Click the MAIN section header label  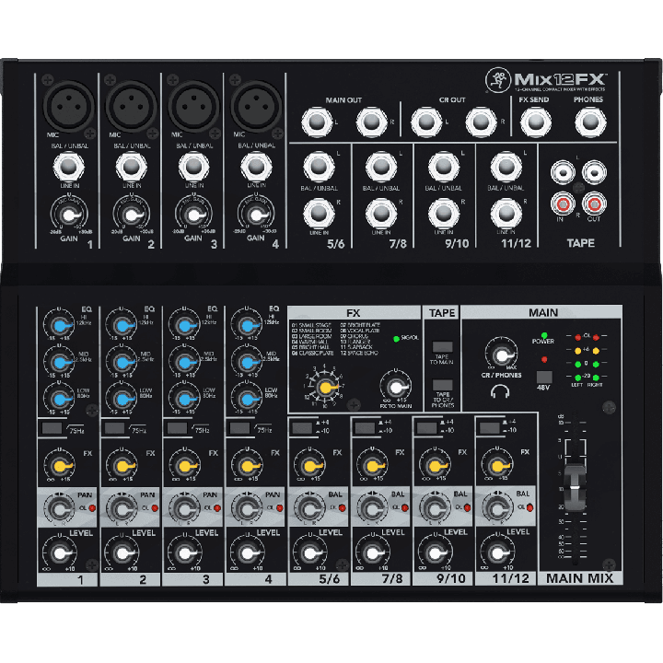tap(543, 312)
